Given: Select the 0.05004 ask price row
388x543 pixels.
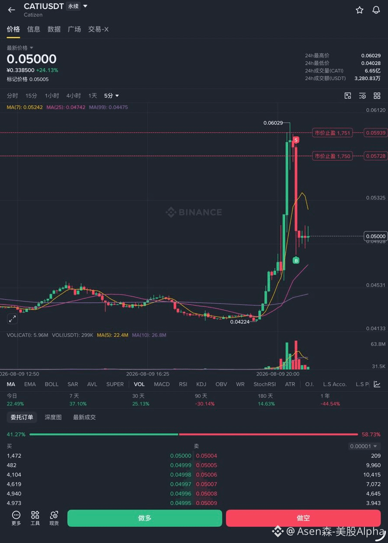Looking at the screenshot, I should point(288,456).
